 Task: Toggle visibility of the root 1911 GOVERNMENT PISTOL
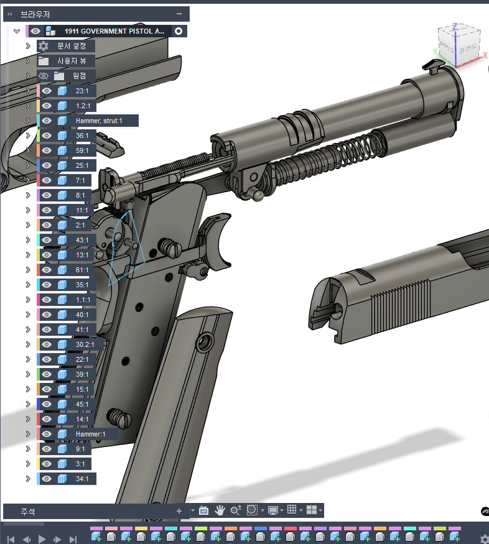click(35, 31)
